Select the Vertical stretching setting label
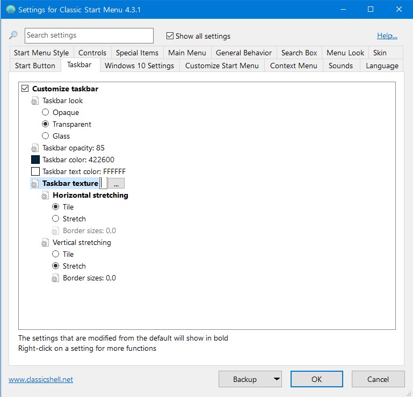The height and width of the screenshot is (397, 413). pos(82,243)
